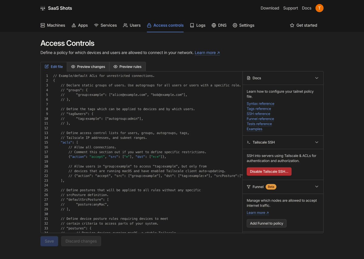Click the Preview changes eye icon

click(73, 66)
